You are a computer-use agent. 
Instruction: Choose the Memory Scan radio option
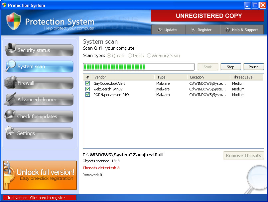point(149,56)
